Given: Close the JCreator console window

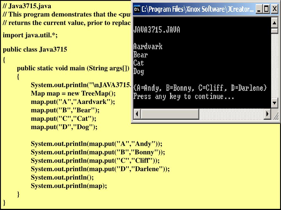Looking at the screenshot, I should pyautogui.click(x=274, y=9).
